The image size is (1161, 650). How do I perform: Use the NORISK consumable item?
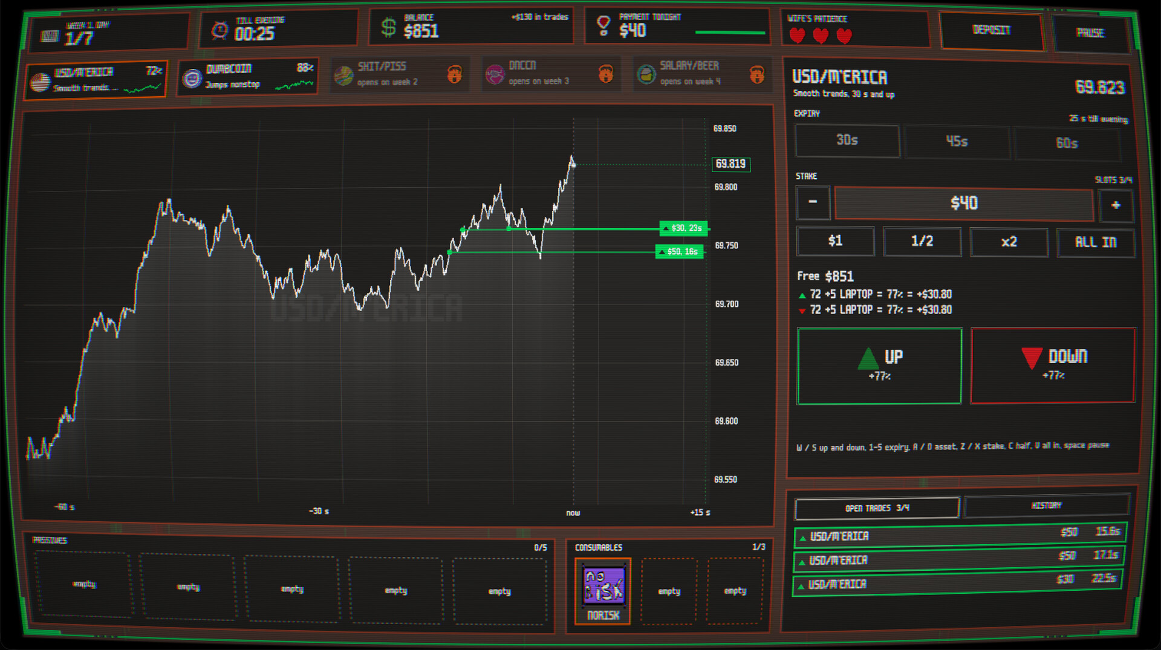(x=603, y=590)
